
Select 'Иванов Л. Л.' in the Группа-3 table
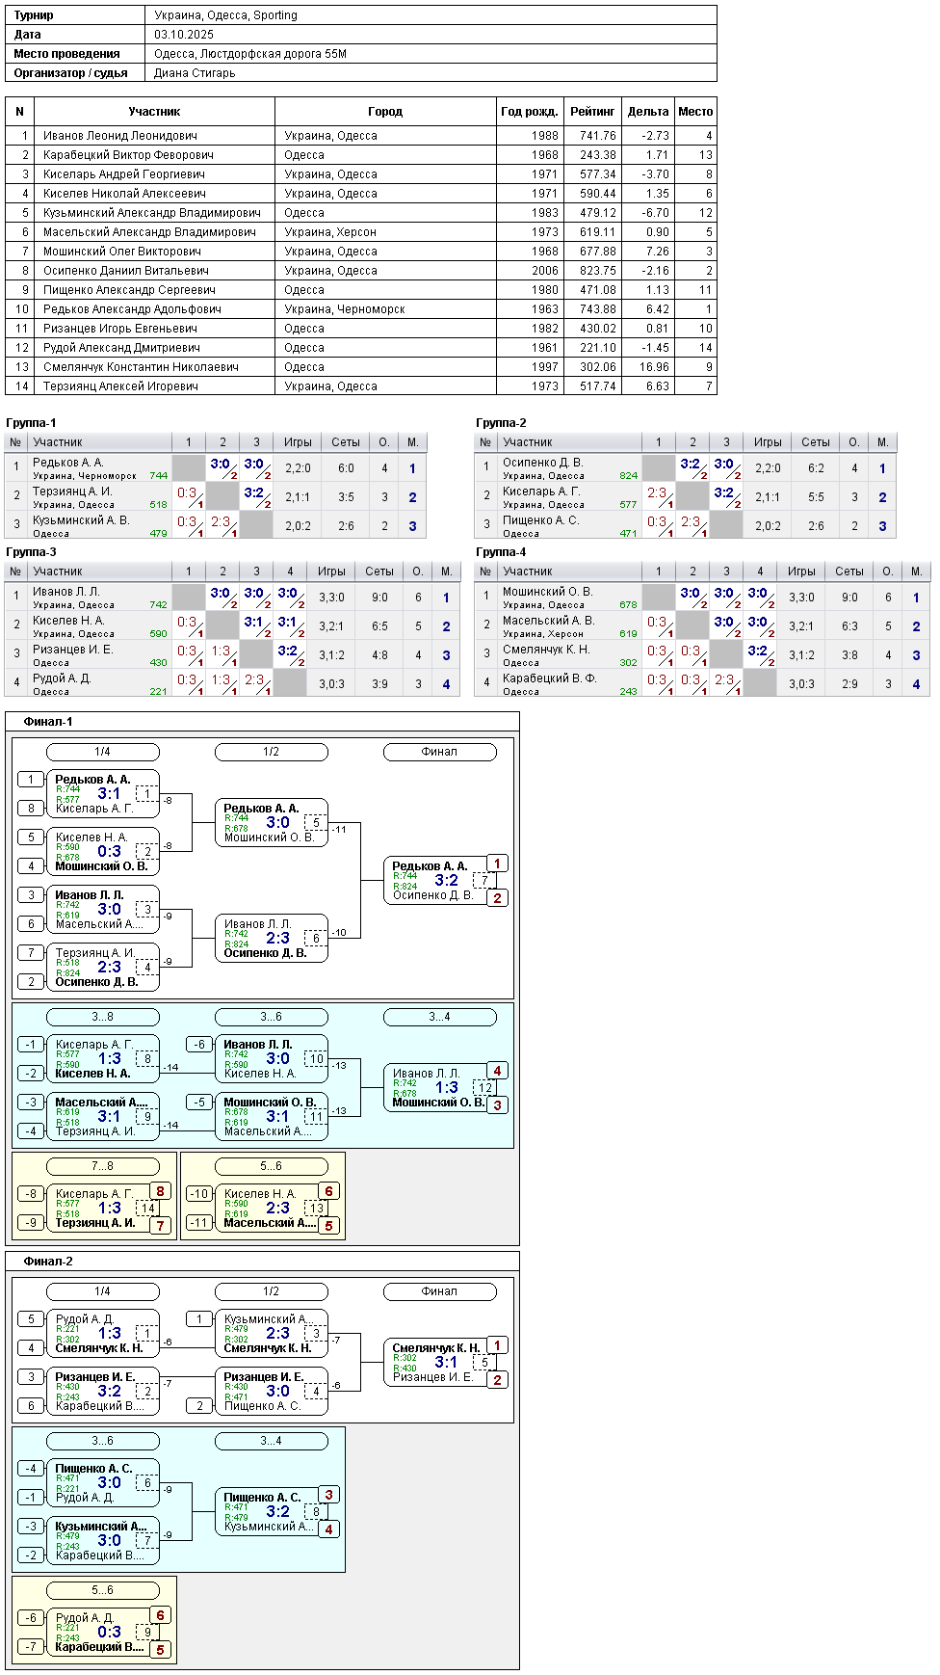[65, 592]
